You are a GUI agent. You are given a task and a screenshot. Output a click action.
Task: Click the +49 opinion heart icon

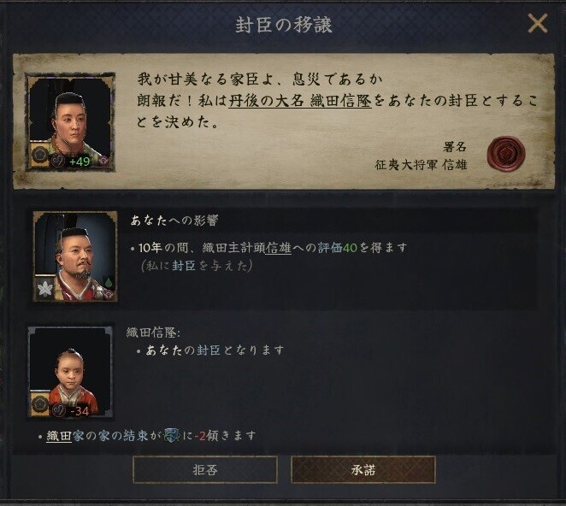point(57,161)
